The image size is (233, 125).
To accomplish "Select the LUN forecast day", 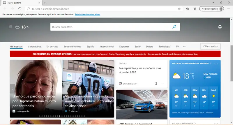I will pyautogui.click(x=204, y=98).
